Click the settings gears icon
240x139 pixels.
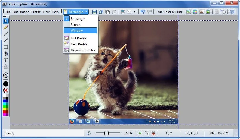click(x=223, y=12)
